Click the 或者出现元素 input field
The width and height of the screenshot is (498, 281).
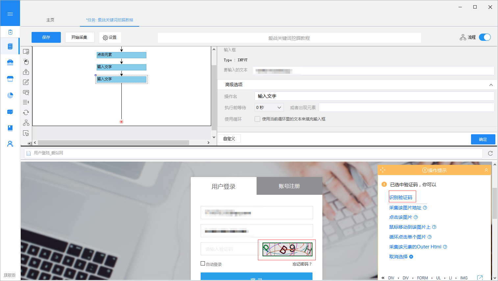pyautogui.click(x=407, y=108)
